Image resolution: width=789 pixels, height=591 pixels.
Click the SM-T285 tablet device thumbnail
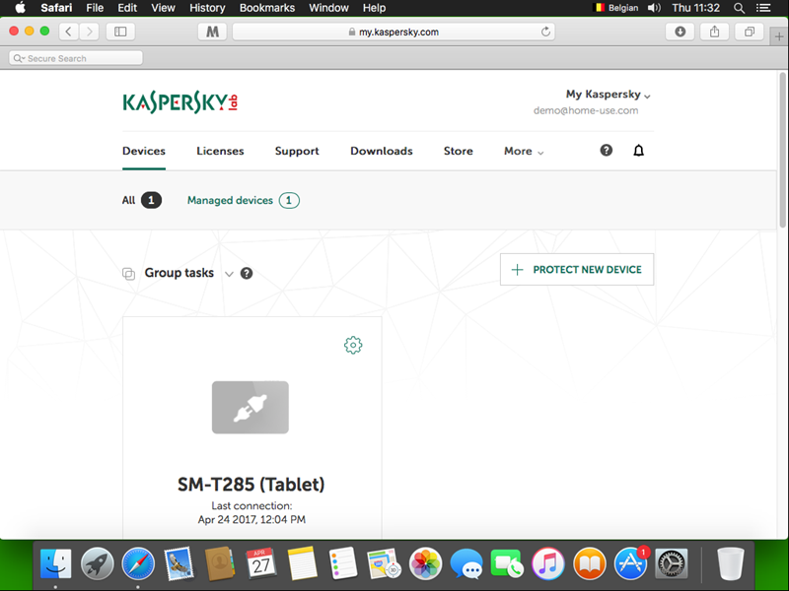pyautogui.click(x=251, y=407)
